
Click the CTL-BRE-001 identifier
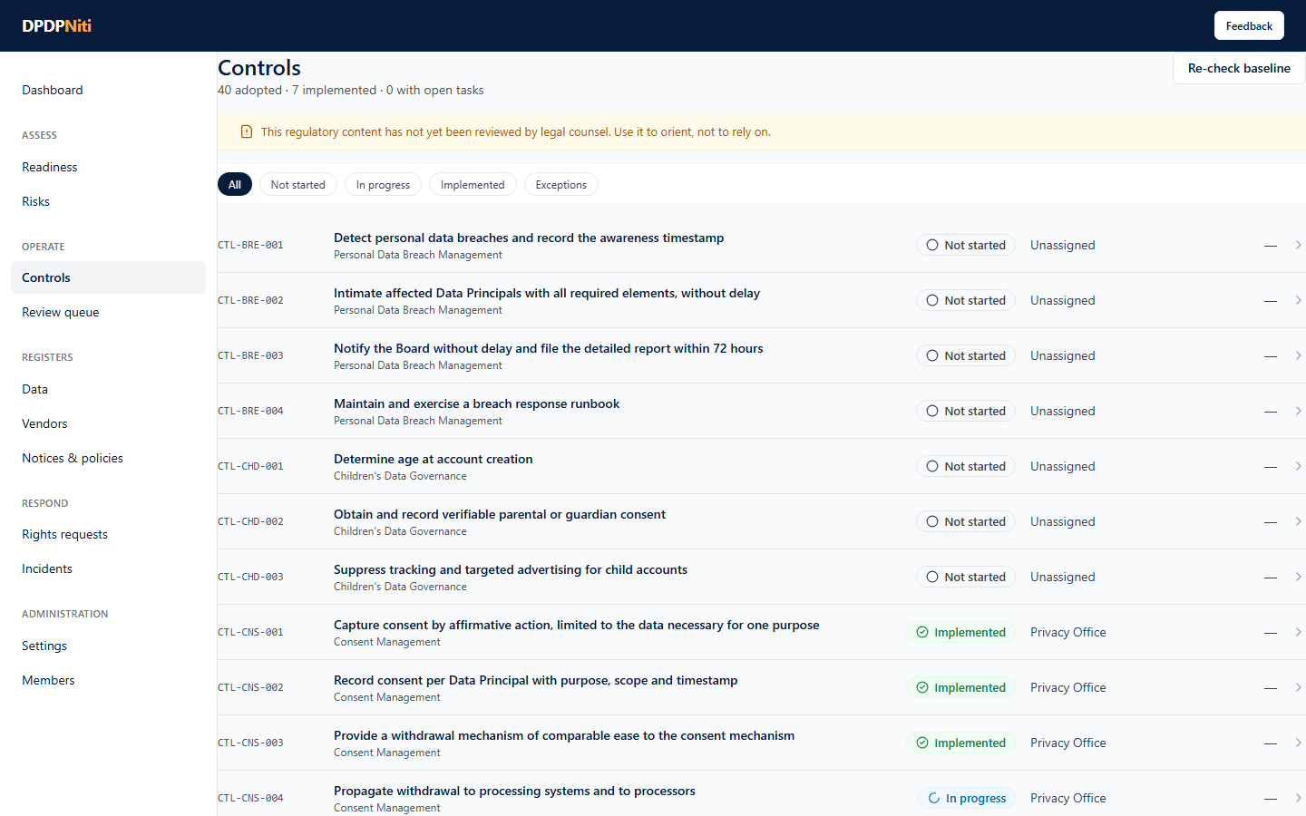coord(250,245)
